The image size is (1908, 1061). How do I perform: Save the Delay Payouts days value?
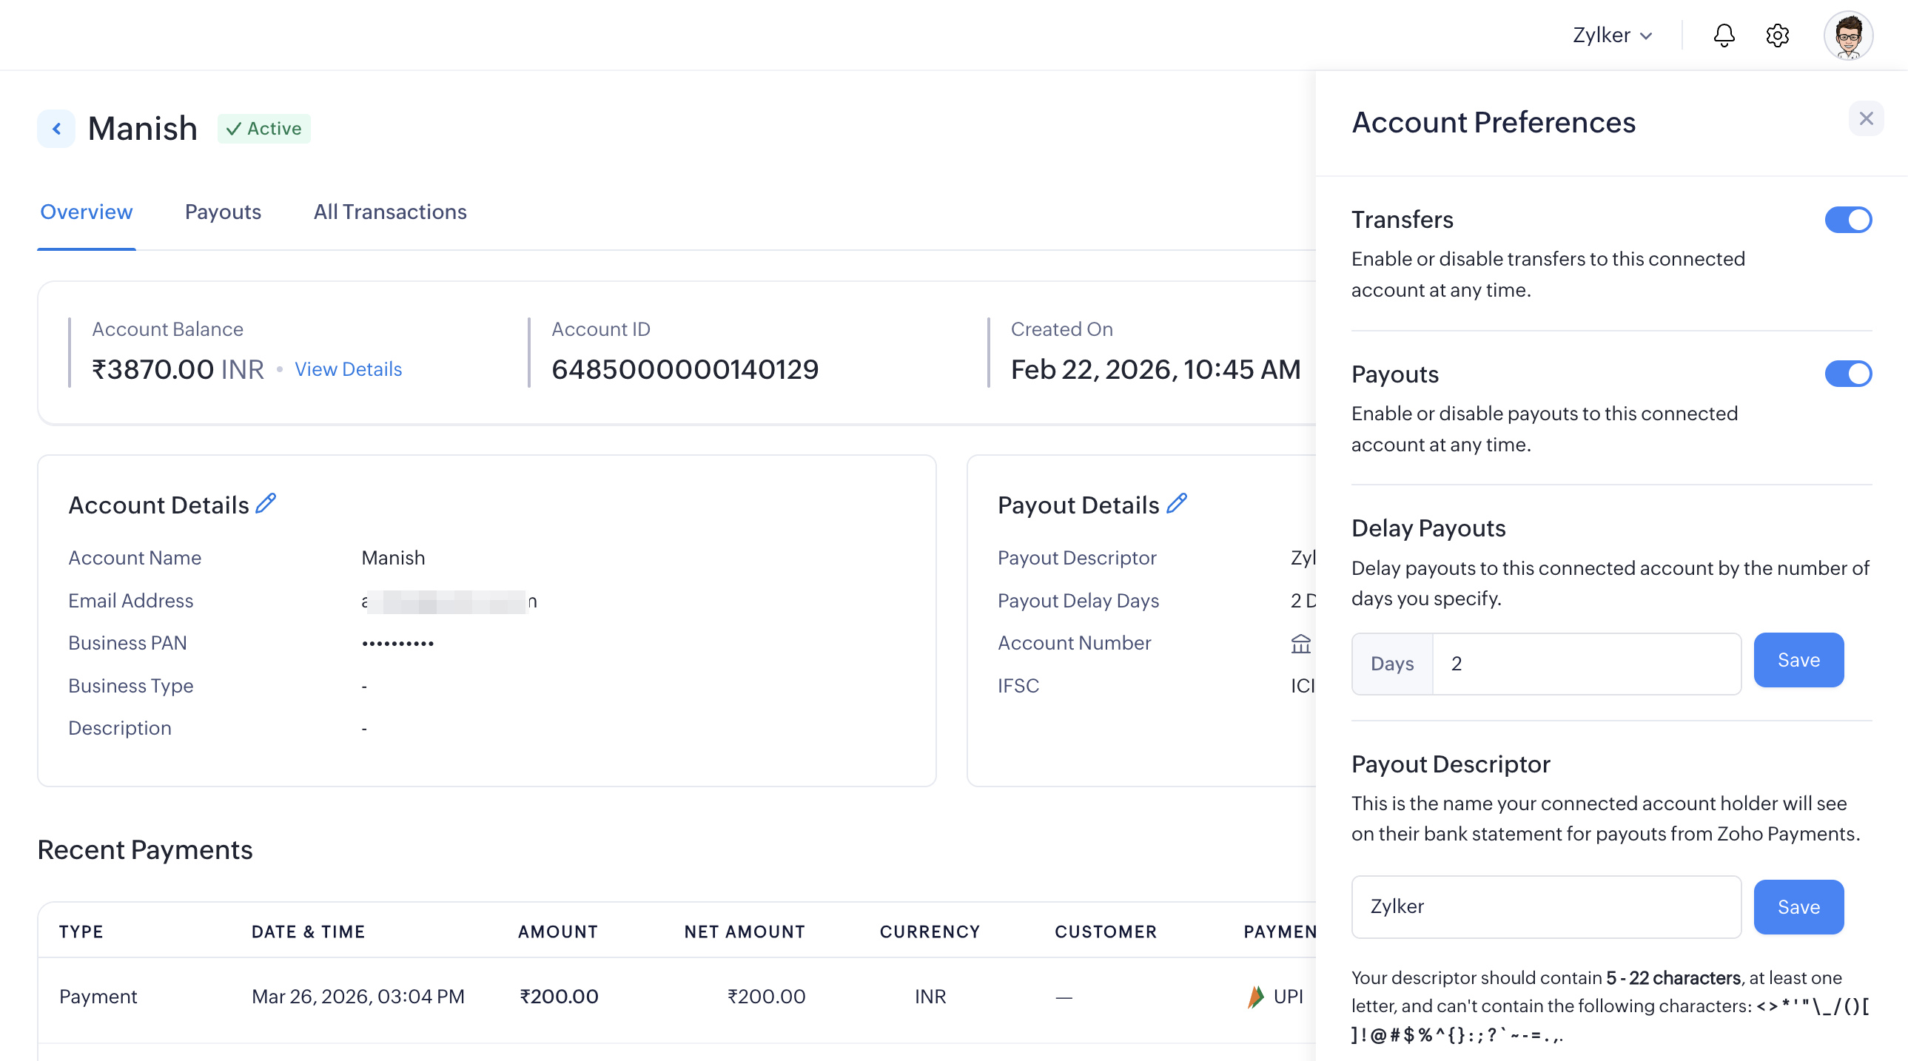(1798, 660)
